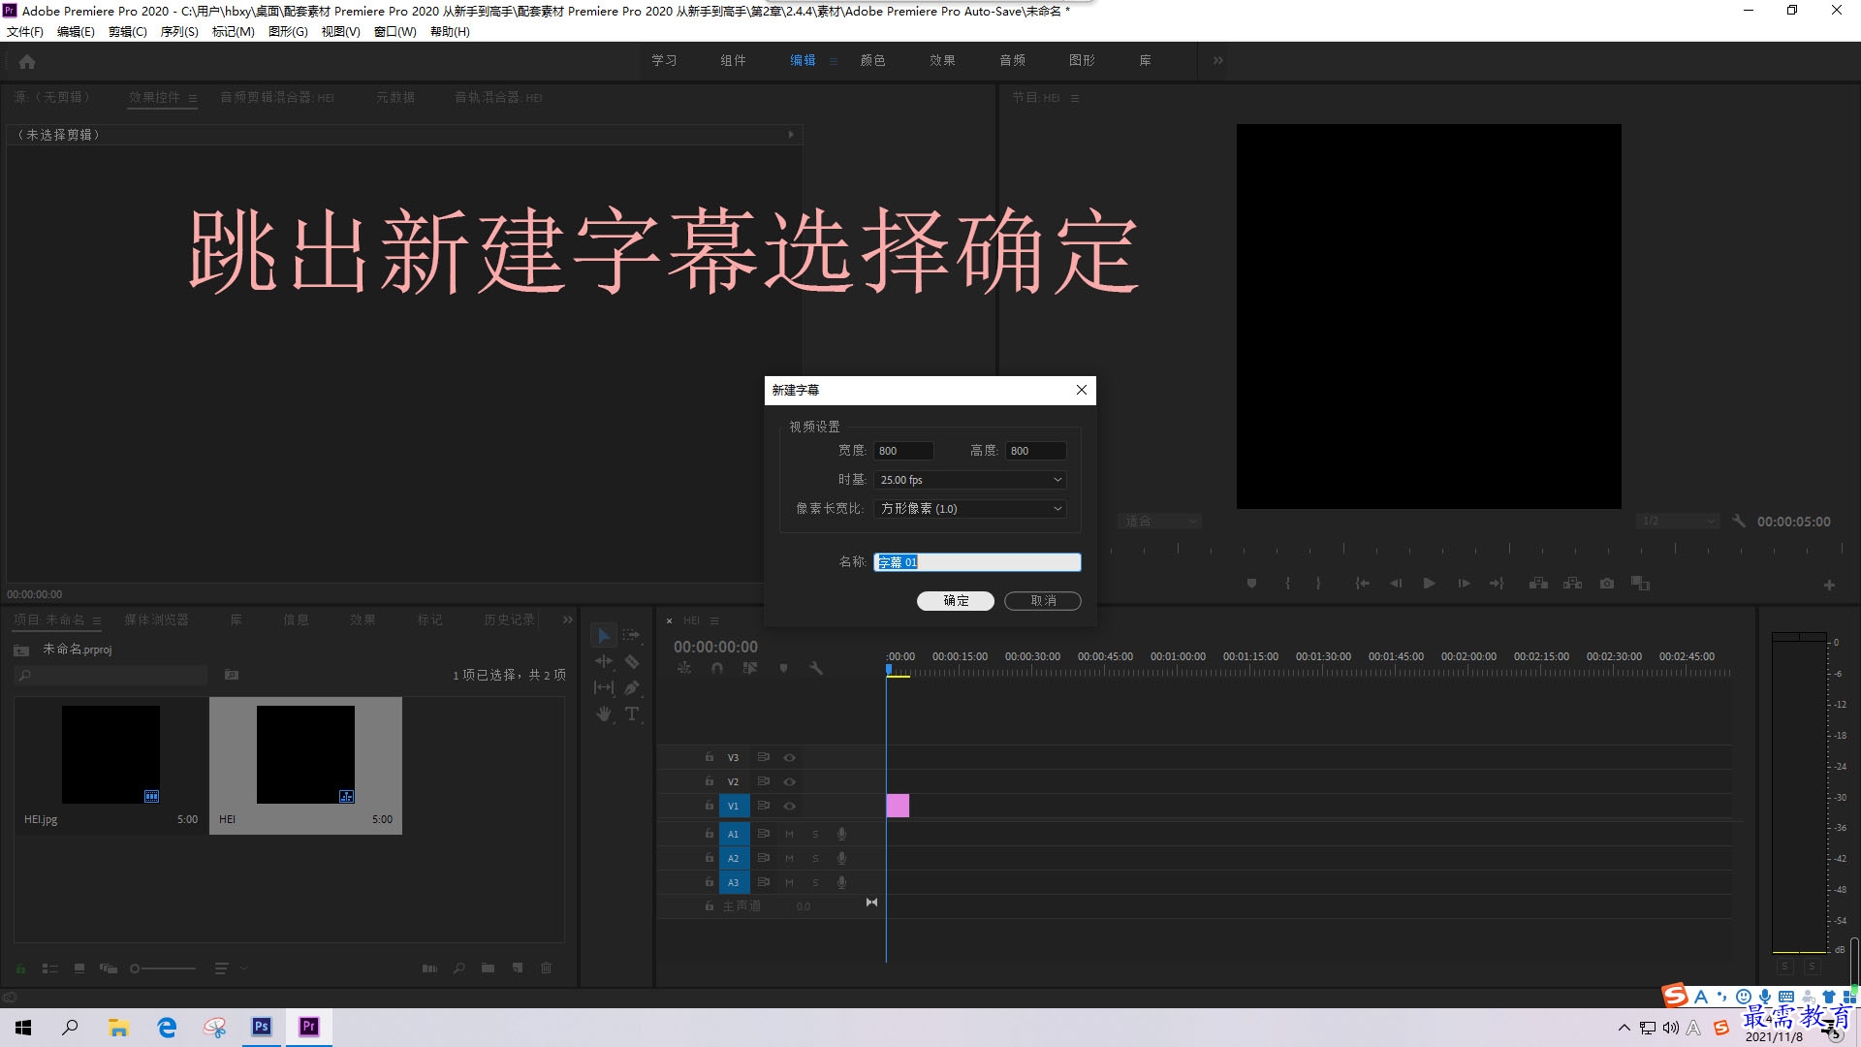Adjust the Project panel thumbnail zoom slider
1861x1047 pixels.
(x=163, y=968)
